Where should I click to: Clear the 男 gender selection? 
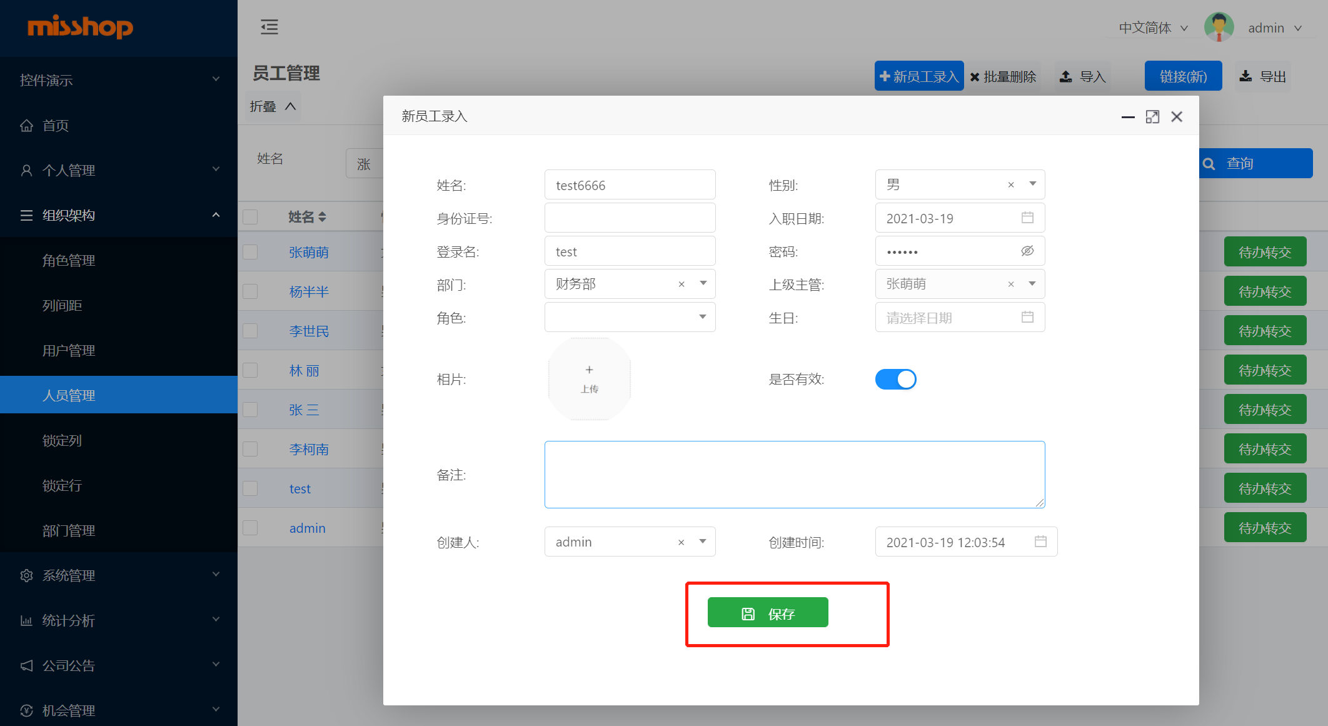tap(1011, 185)
